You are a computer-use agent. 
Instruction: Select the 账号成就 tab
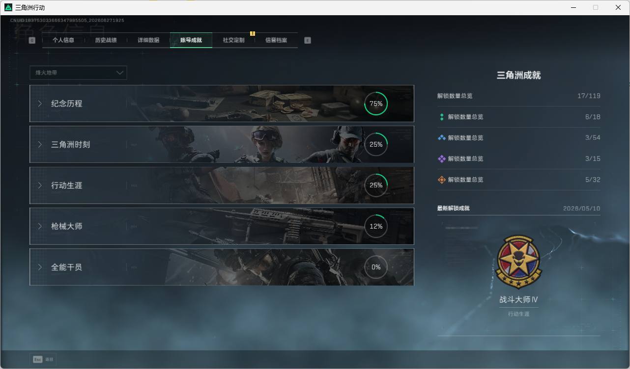pyautogui.click(x=191, y=40)
